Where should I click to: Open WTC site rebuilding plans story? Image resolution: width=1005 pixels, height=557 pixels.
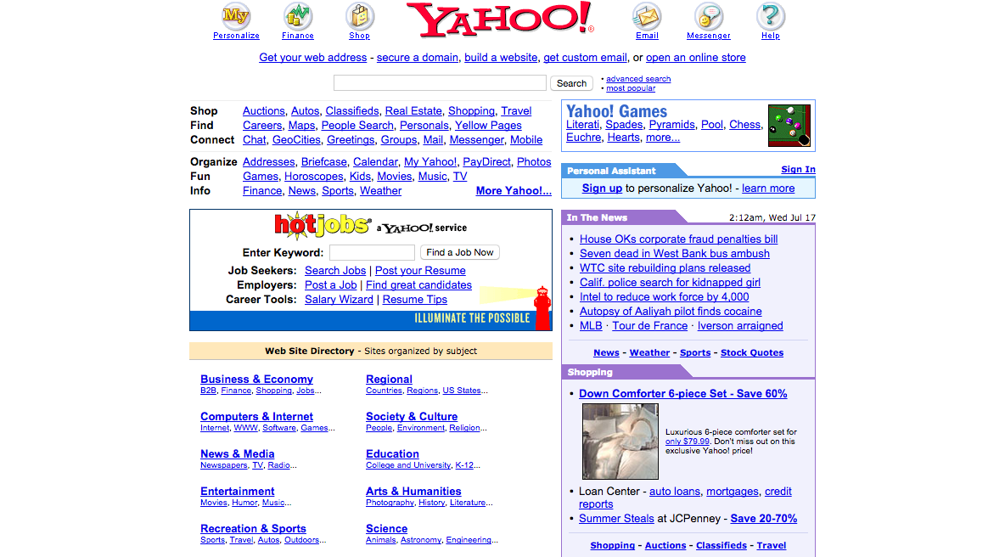(x=665, y=268)
